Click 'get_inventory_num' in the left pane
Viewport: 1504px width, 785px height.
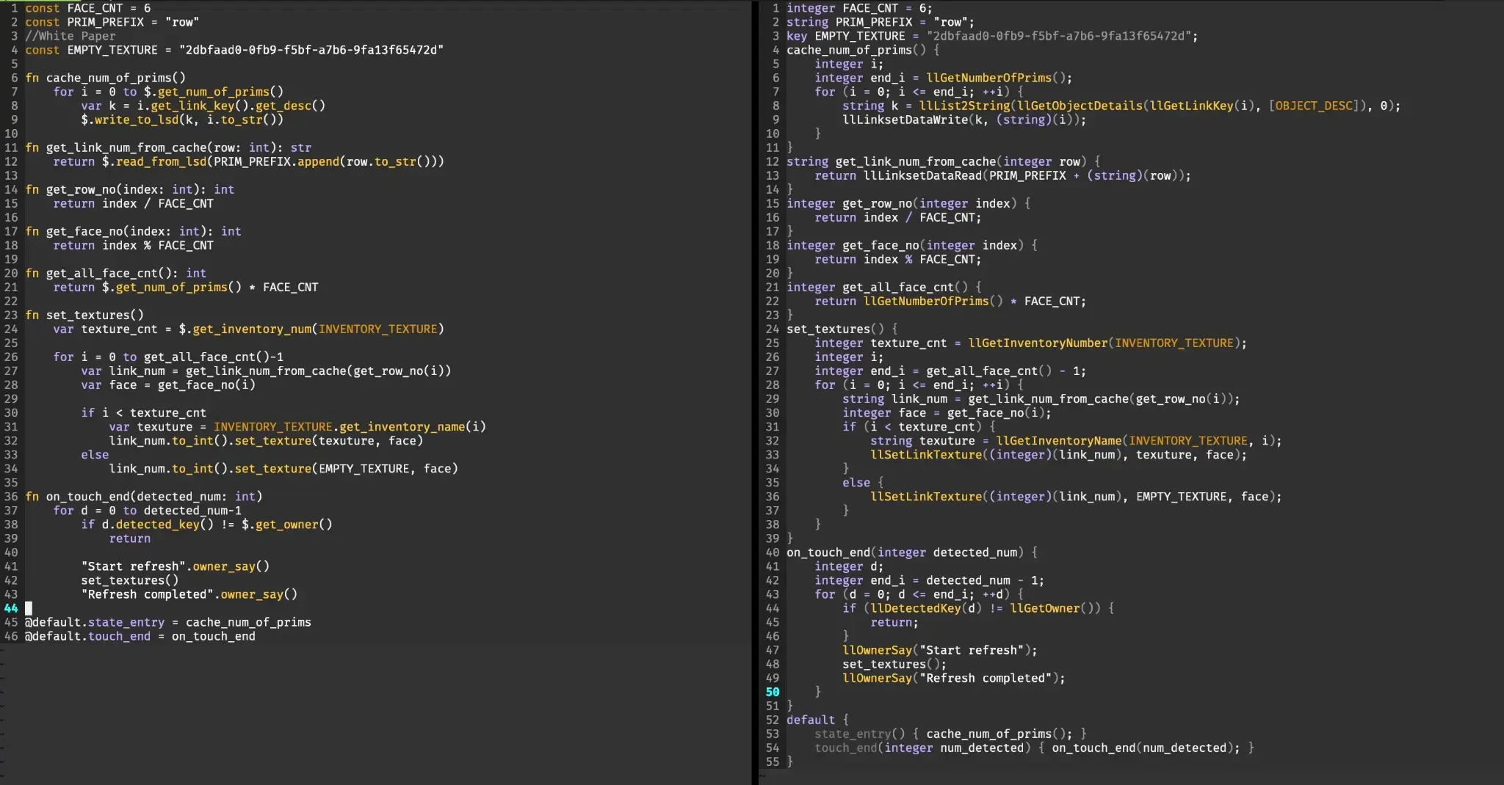[x=253, y=329]
